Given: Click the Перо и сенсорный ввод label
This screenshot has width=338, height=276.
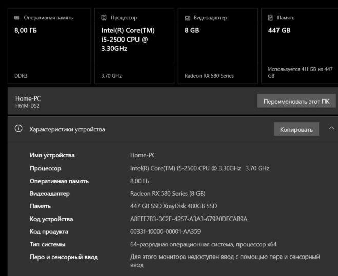Looking at the screenshot, I should click(64, 257).
